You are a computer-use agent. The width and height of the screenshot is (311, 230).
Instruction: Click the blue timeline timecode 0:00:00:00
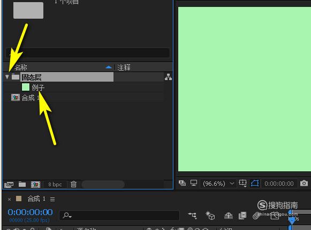tap(30, 212)
